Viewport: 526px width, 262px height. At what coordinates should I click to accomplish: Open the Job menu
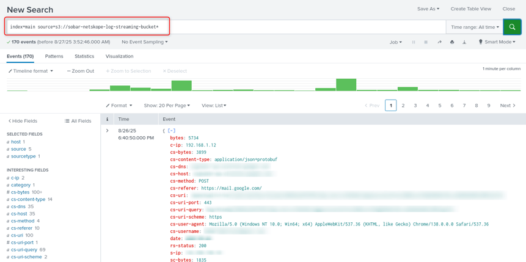[395, 42]
